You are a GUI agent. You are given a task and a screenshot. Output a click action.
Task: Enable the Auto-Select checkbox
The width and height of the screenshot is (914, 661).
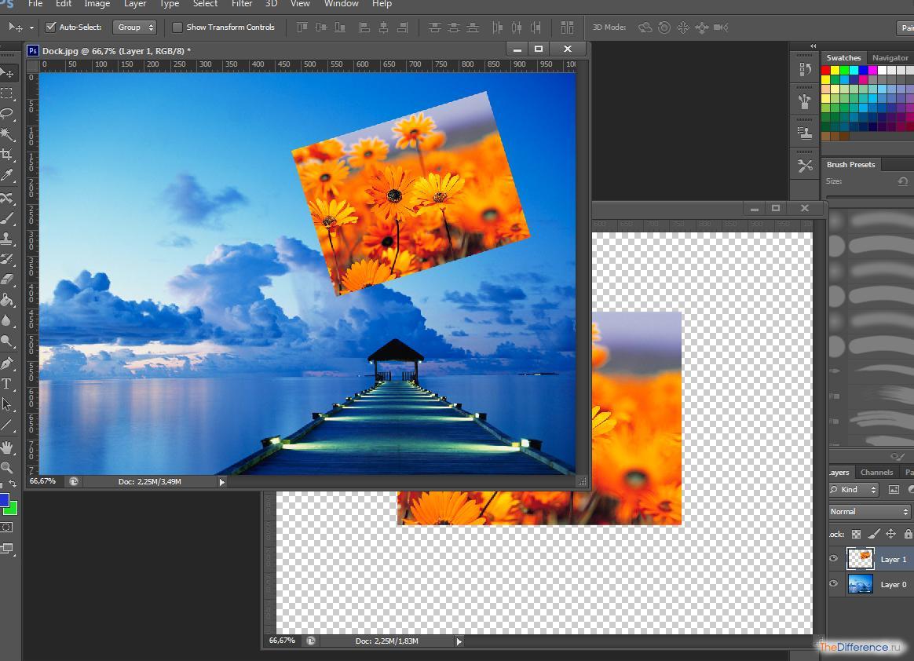[50, 26]
